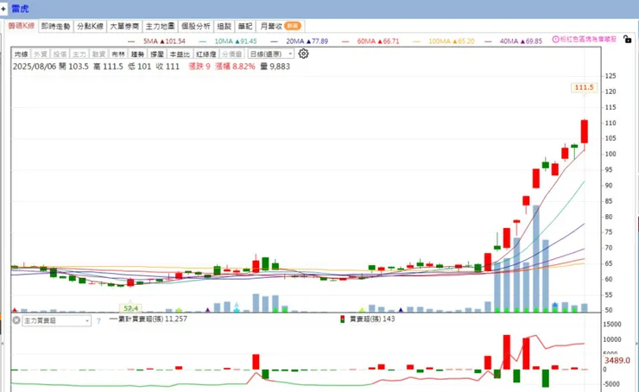The width and height of the screenshot is (639, 392).
Task: Click the orange badge on 月營收 tab
Action: point(293,26)
